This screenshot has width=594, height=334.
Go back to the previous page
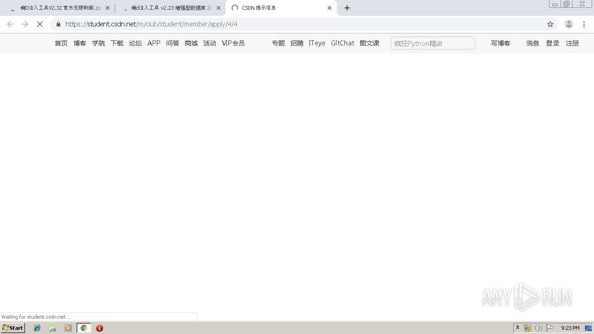click(10, 24)
